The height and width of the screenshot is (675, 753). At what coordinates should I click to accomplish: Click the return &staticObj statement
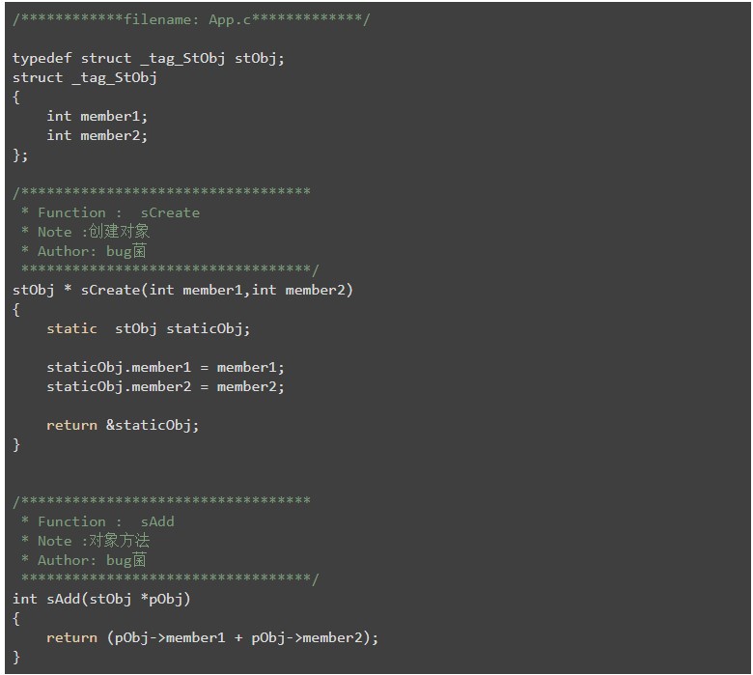[x=123, y=425]
